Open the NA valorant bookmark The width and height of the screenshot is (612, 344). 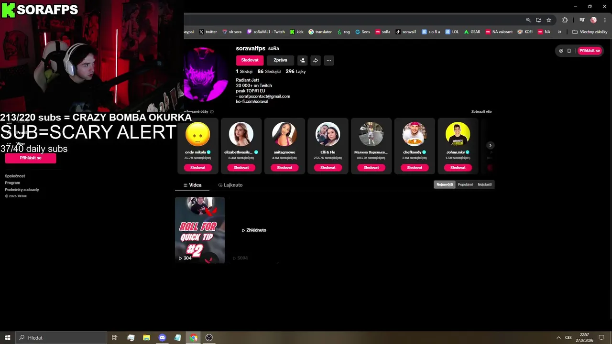(499, 32)
